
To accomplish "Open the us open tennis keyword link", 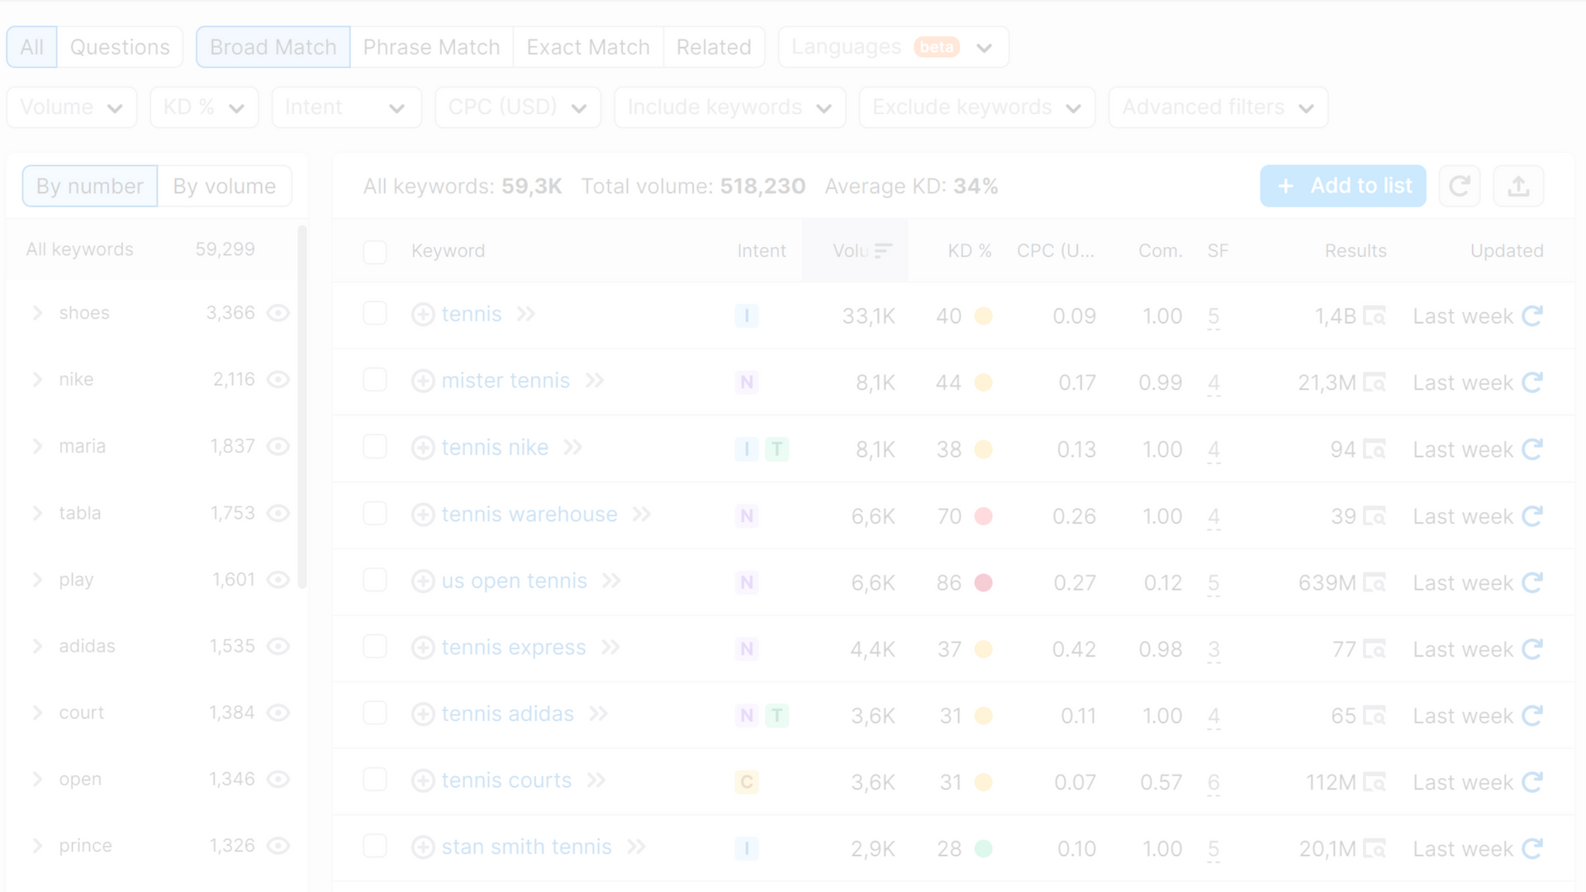I will coord(514,581).
